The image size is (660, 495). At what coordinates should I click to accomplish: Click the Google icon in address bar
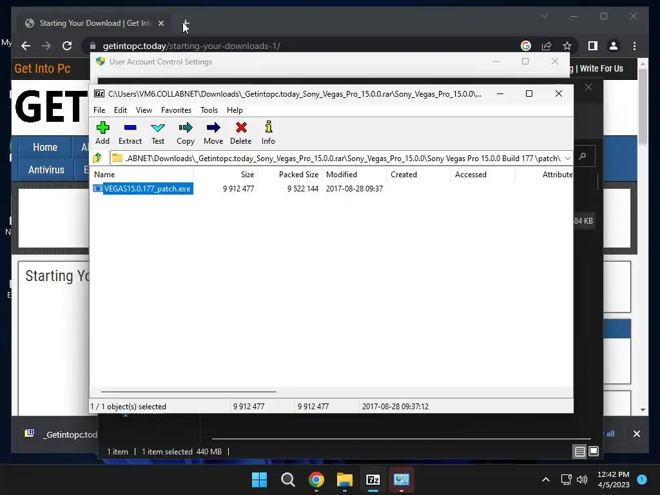tap(526, 46)
